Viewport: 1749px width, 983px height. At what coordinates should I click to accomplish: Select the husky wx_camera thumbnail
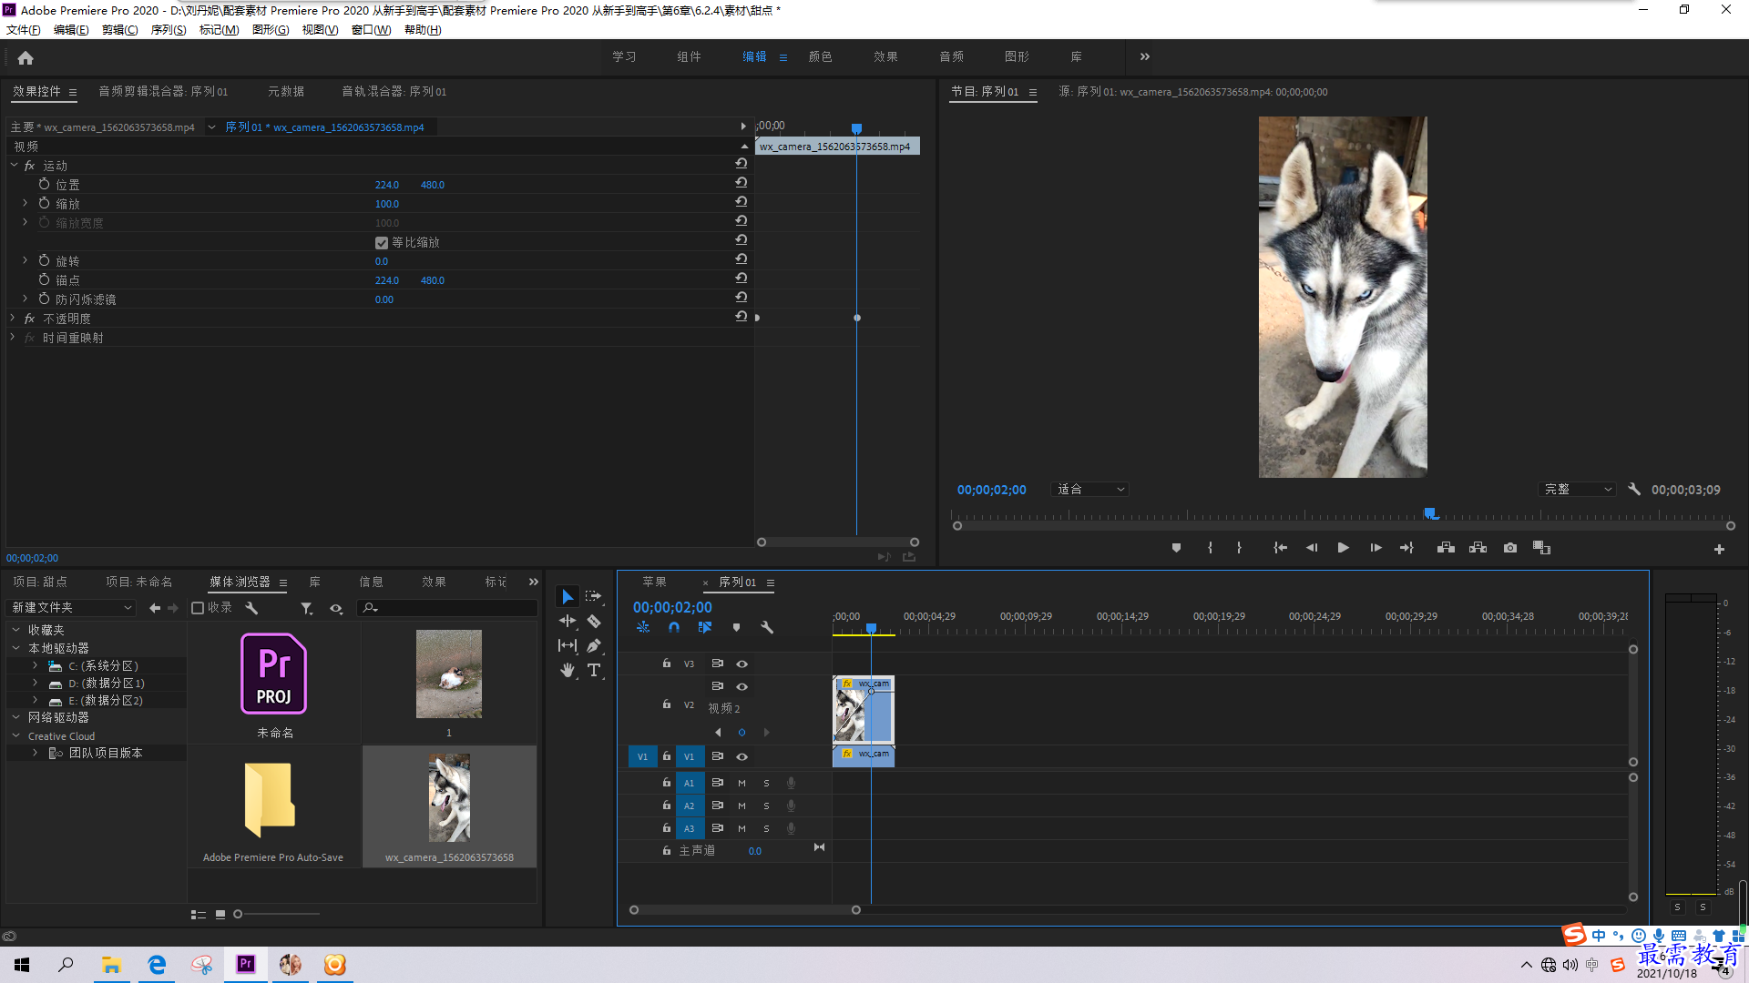(449, 798)
